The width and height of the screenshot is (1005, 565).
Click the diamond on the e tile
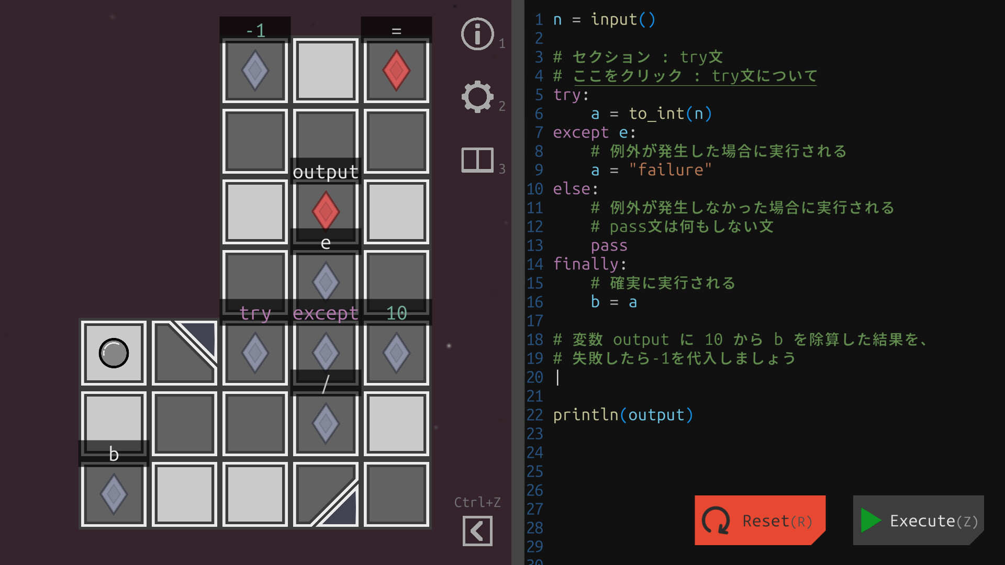326,282
